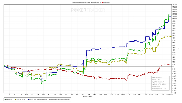Click the $1,000 y-axis tick label
This screenshot has width=182, height=103.
(174, 19)
